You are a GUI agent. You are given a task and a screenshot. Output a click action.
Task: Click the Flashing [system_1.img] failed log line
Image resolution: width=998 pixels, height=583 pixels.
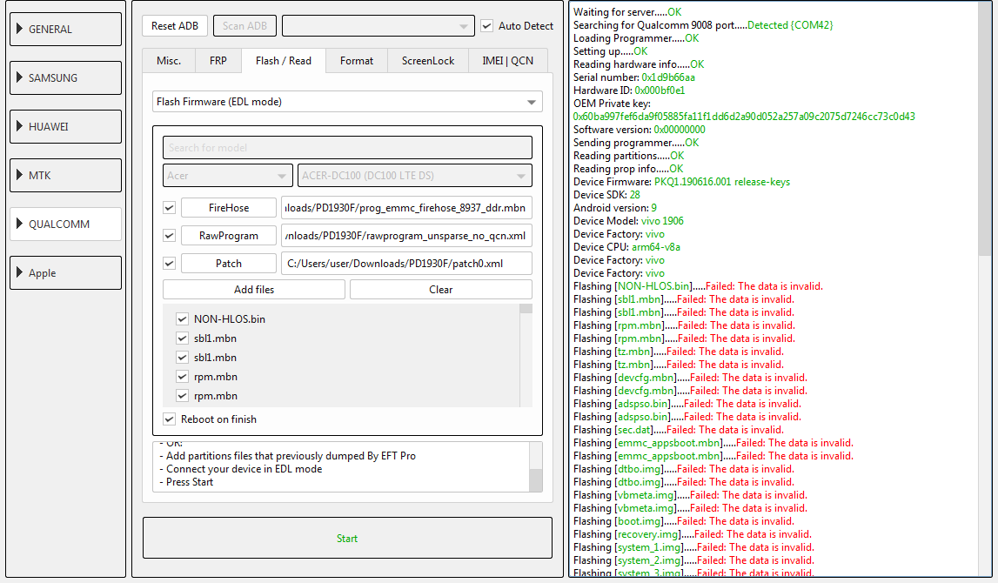(693, 547)
